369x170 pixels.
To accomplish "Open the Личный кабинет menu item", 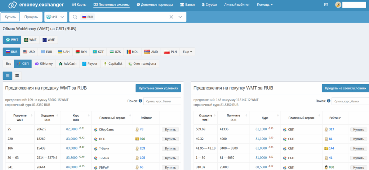I will tap(237, 5).
